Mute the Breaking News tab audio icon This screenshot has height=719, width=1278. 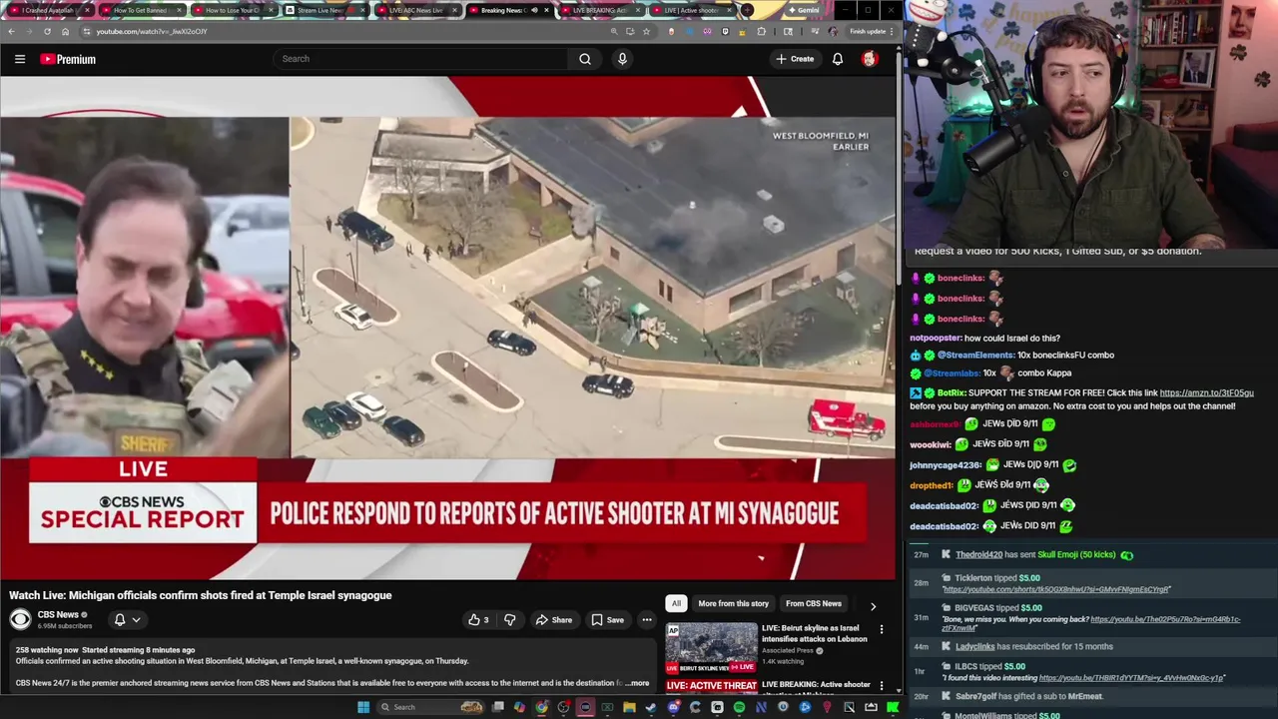coord(534,10)
